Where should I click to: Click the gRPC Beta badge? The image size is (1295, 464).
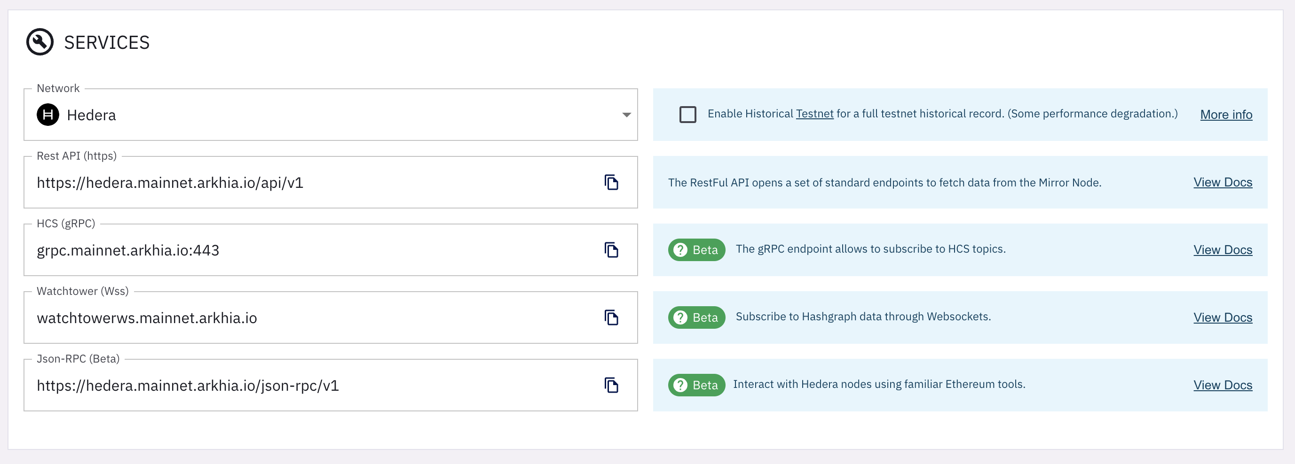pyautogui.click(x=696, y=249)
